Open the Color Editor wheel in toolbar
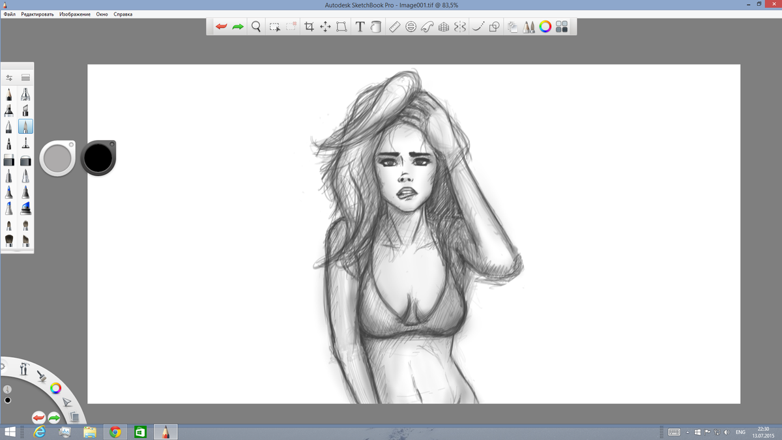This screenshot has width=782, height=440. point(545,27)
